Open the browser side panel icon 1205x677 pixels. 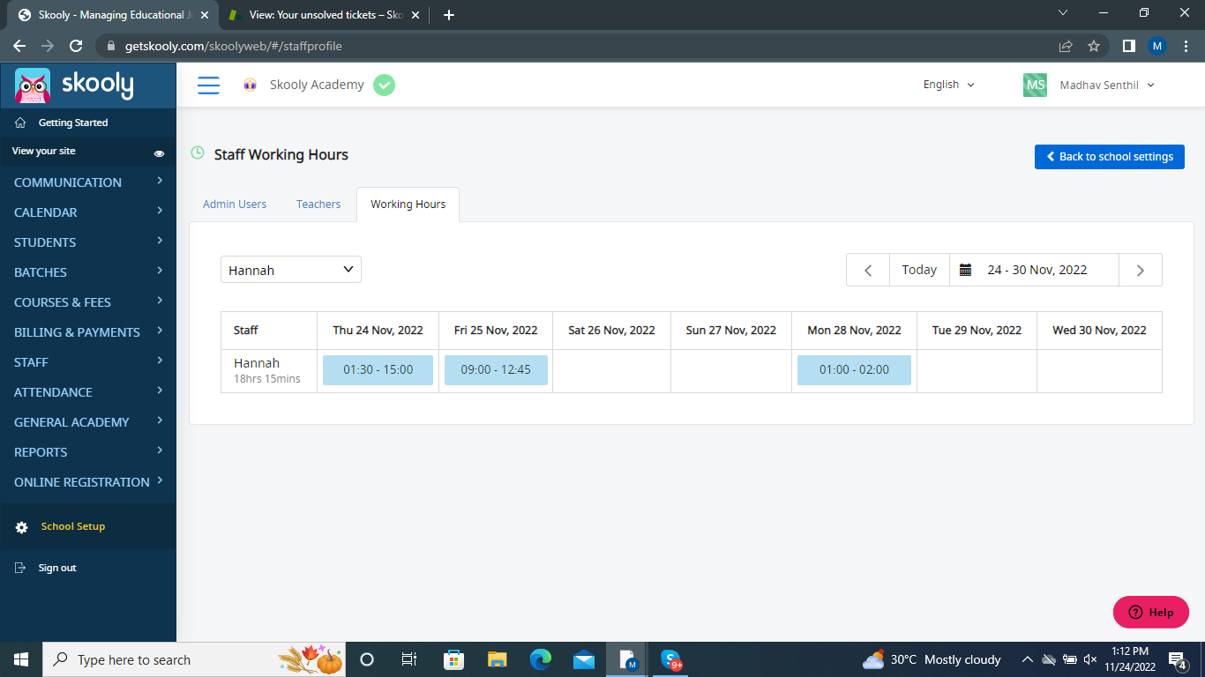(x=1128, y=46)
